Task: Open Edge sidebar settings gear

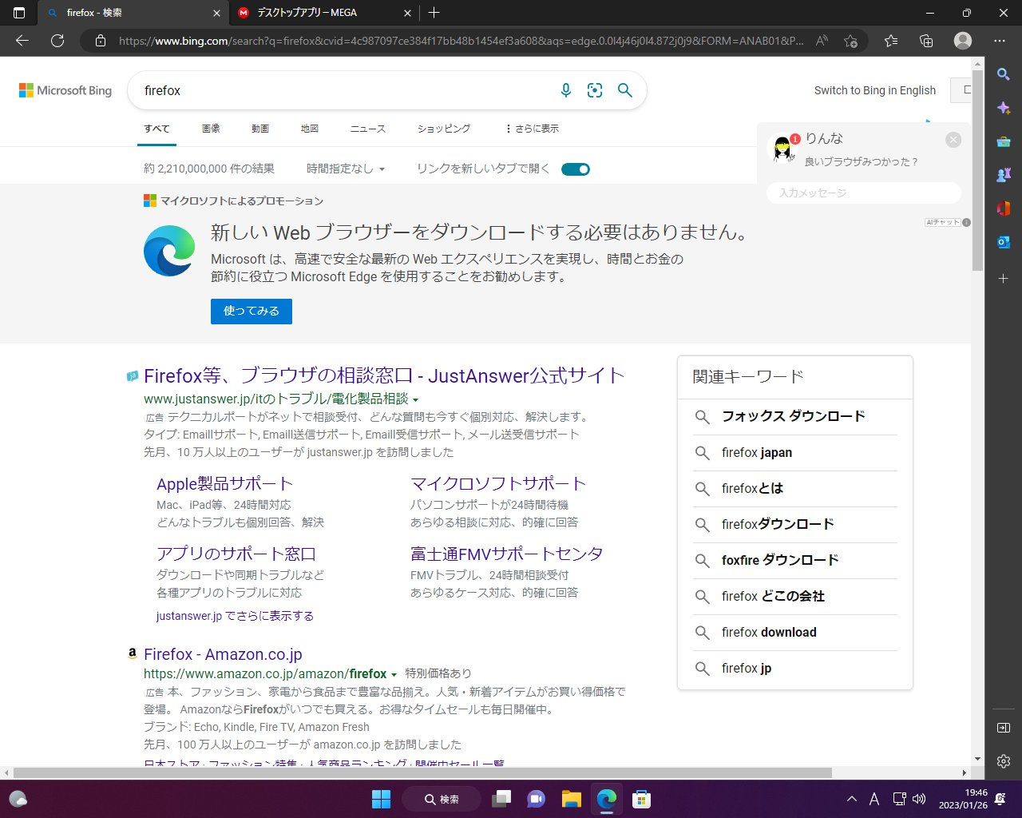Action: tap(1004, 761)
